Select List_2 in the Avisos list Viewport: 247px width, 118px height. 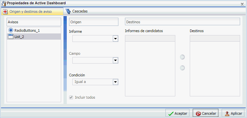point(34,37)
